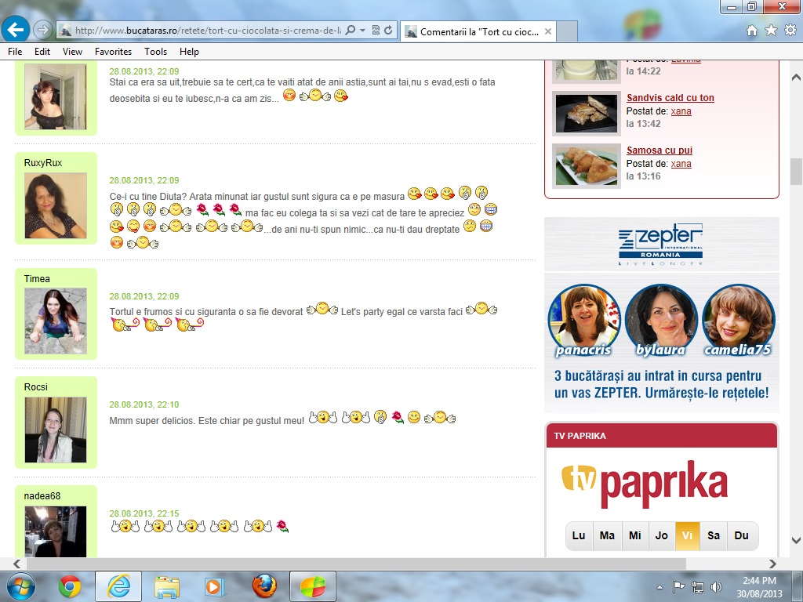Screen dimensions: 803x602
Task: Open the Sandvis cald cu ton recipe link
Action: click(x=670, y=98)
